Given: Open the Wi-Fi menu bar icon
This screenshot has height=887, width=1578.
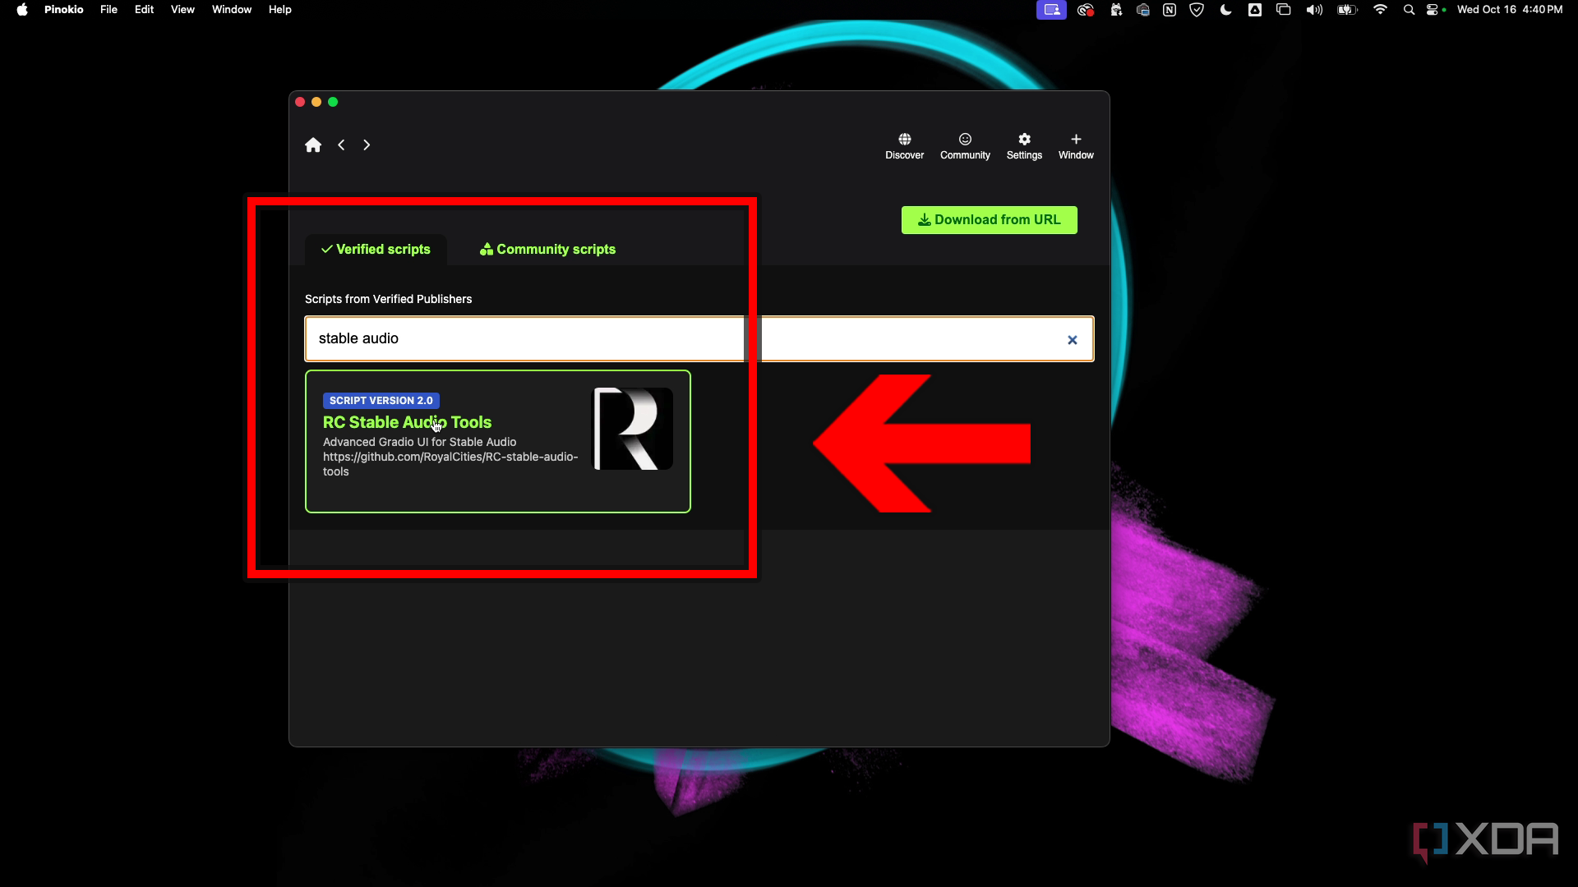Looking at the screenshot, I should [1381, 10].
